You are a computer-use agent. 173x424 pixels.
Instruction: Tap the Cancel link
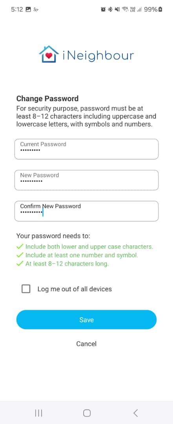coord(86,344)
